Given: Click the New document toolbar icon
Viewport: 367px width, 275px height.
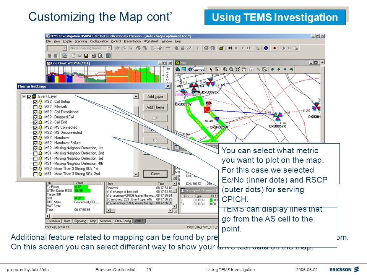Looking at the screenshot, I should coord(73,56).
